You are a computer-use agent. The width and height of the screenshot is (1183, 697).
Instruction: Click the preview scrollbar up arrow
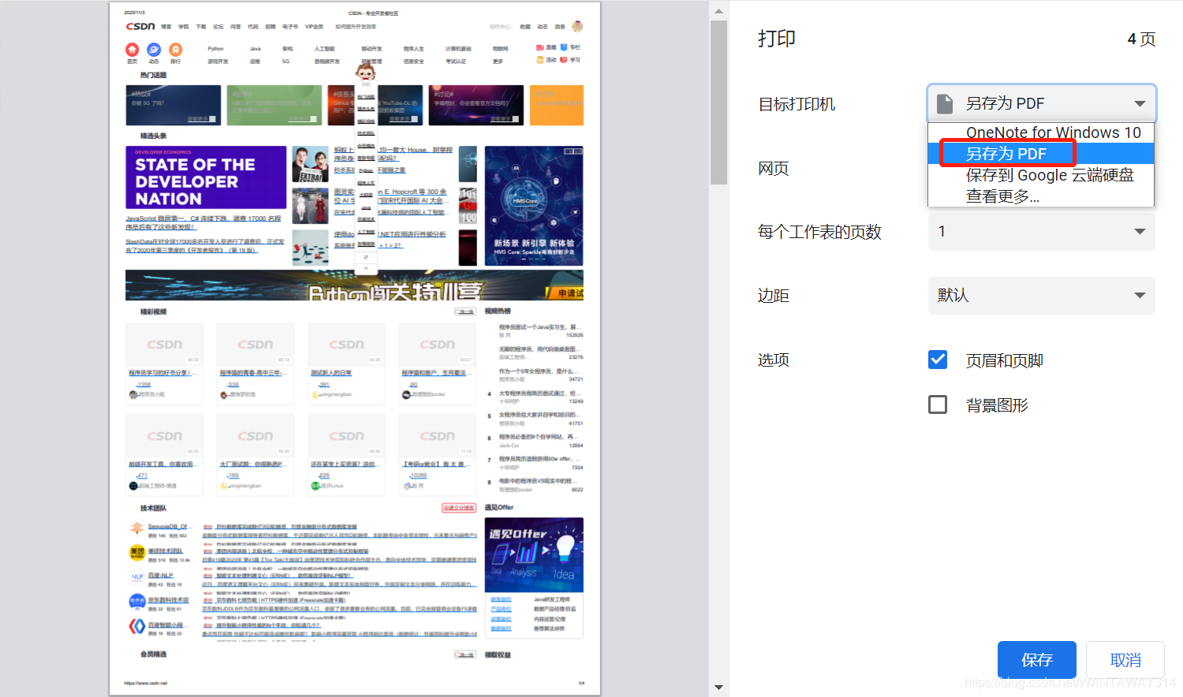pos(718,10)
